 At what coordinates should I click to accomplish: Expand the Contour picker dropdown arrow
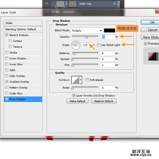[81, 80]
